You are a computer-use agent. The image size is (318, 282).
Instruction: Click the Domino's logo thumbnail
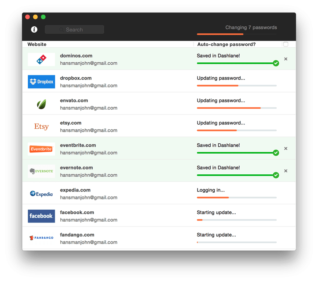click(x=41, y=59)
